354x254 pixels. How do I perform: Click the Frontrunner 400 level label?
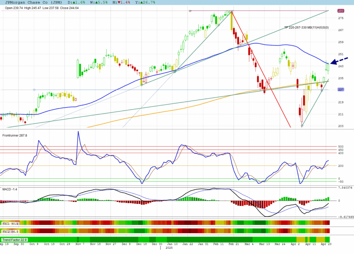(x=341, y=153)
